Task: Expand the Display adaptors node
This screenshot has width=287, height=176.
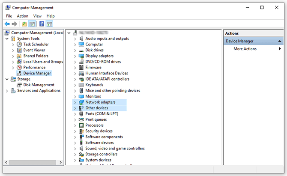Action: point(75,56)
